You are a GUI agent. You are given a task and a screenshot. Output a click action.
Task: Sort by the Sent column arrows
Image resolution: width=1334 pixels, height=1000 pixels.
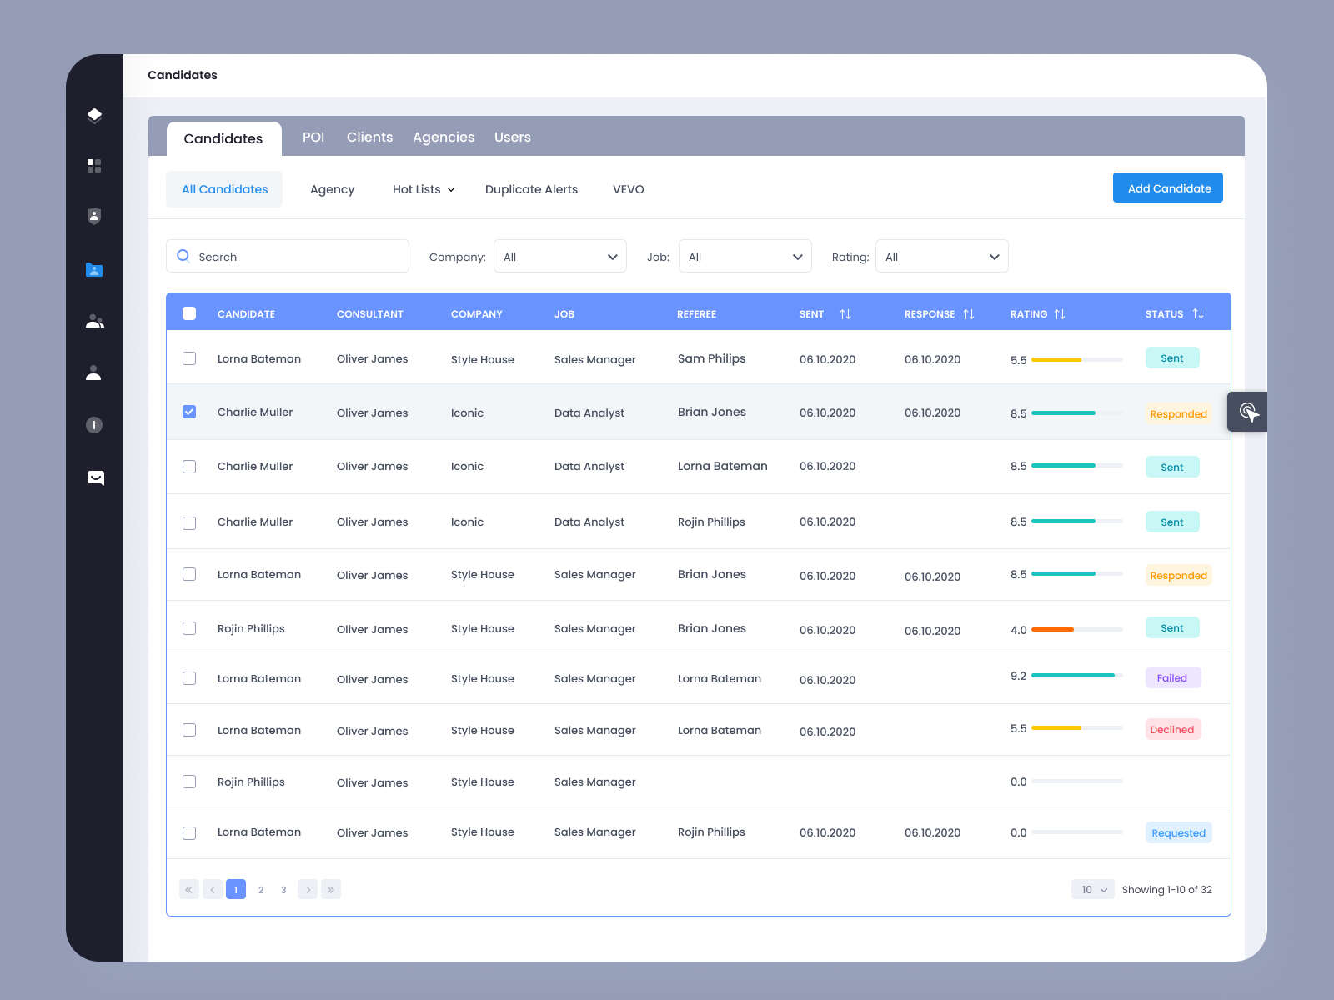tap(845, 314)
